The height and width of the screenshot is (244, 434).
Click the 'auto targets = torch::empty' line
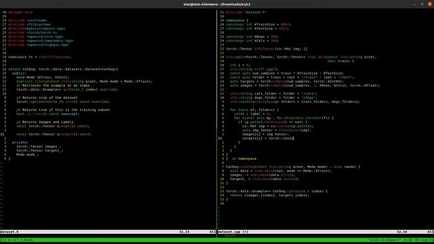pos(287,81)
